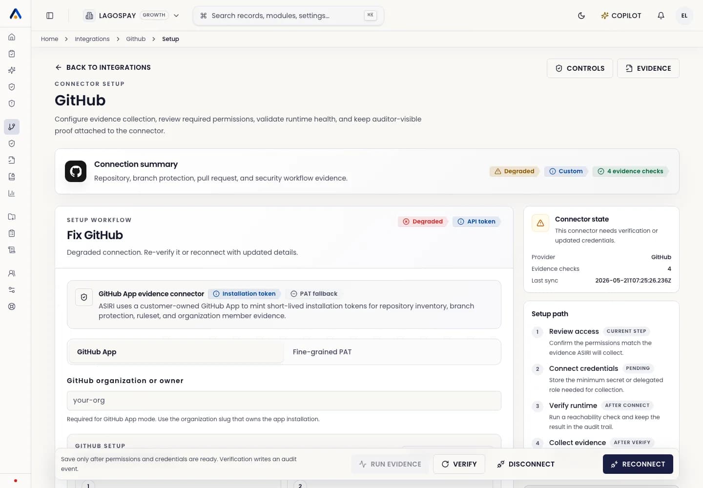Open the EL user avatar menu
Screen dimensions: 703x488
[x=684, y=16]
